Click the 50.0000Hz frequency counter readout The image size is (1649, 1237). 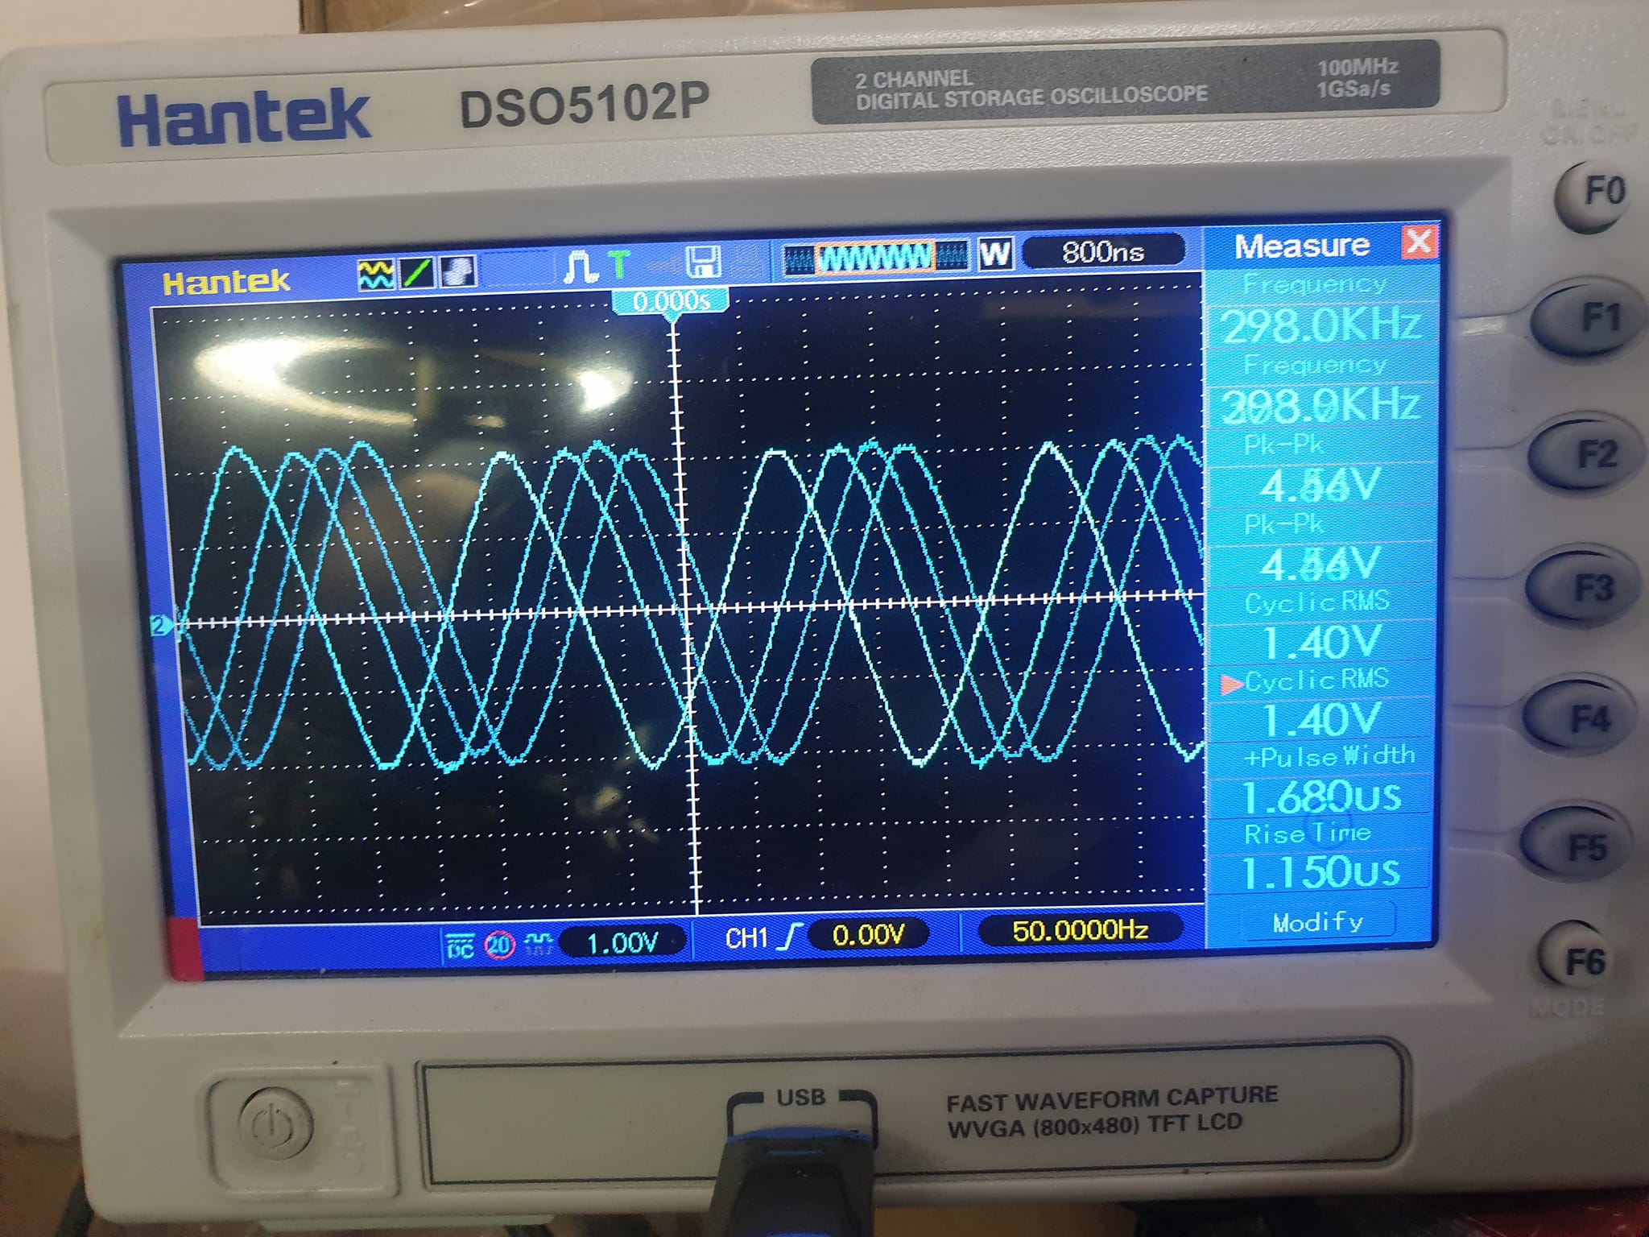click(1080, 930)
